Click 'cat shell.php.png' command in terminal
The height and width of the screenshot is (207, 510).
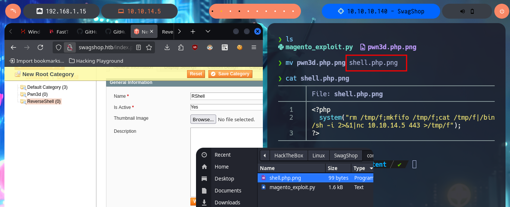coord(317,78)
